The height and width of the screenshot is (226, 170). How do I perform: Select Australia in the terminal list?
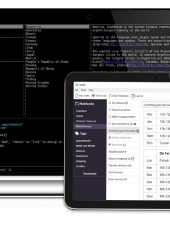[x=34, y=30]
